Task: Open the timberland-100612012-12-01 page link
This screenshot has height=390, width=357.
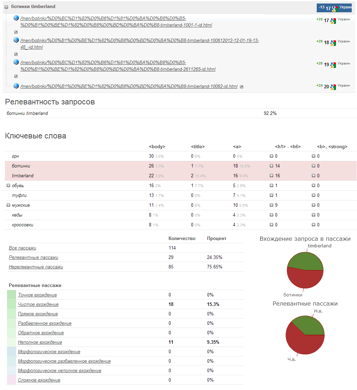Action: point(139,44)
